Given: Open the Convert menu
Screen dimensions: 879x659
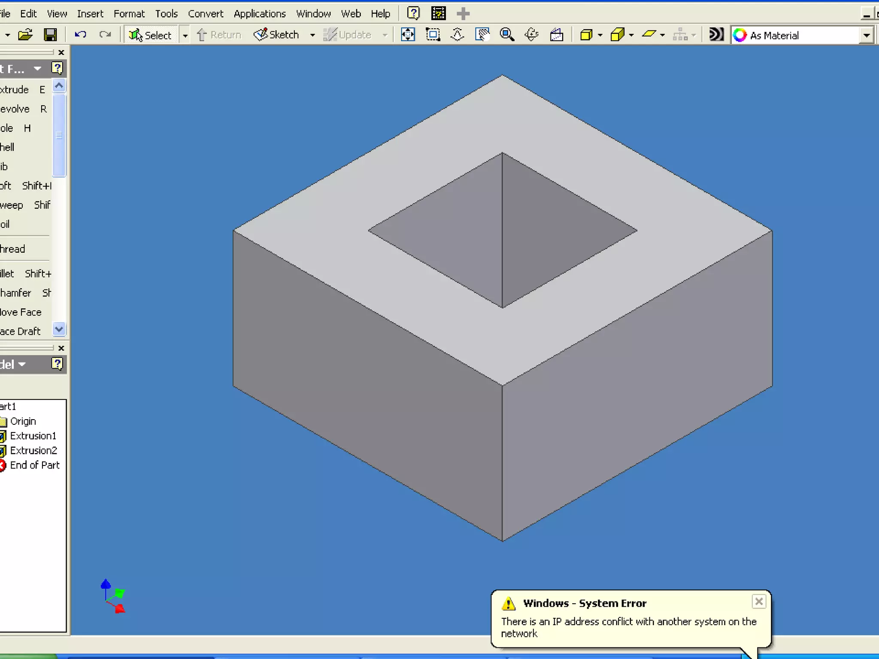Looking at the screenshot, I should tap(206, 14).
